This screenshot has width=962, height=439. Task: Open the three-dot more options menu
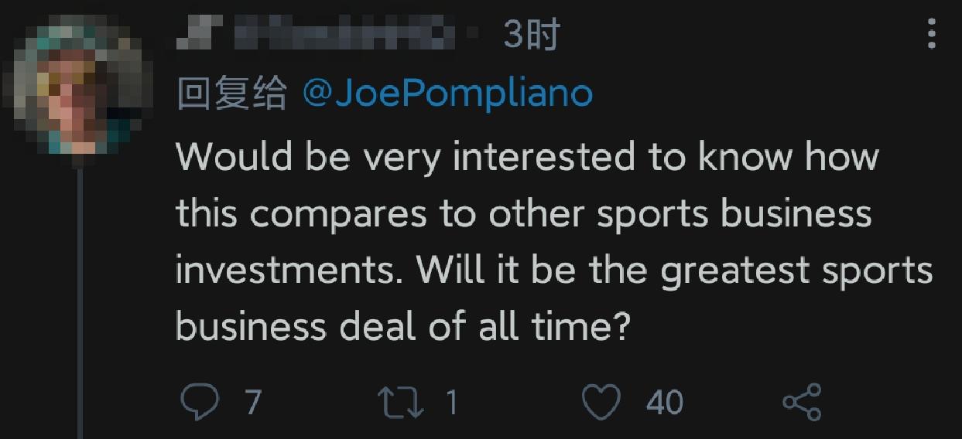point(931,35)
